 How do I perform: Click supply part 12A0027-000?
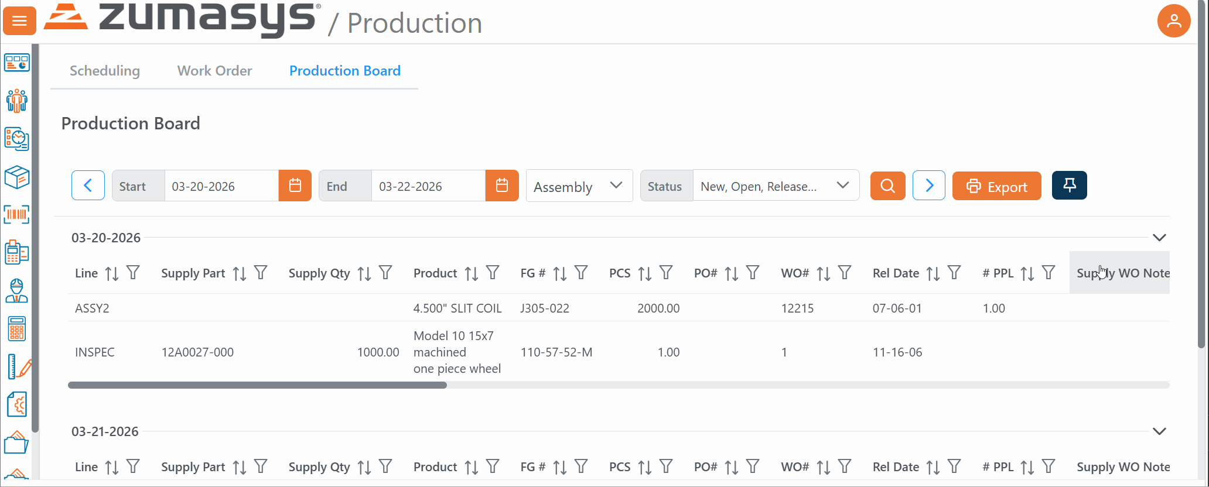tap(197, 352)
